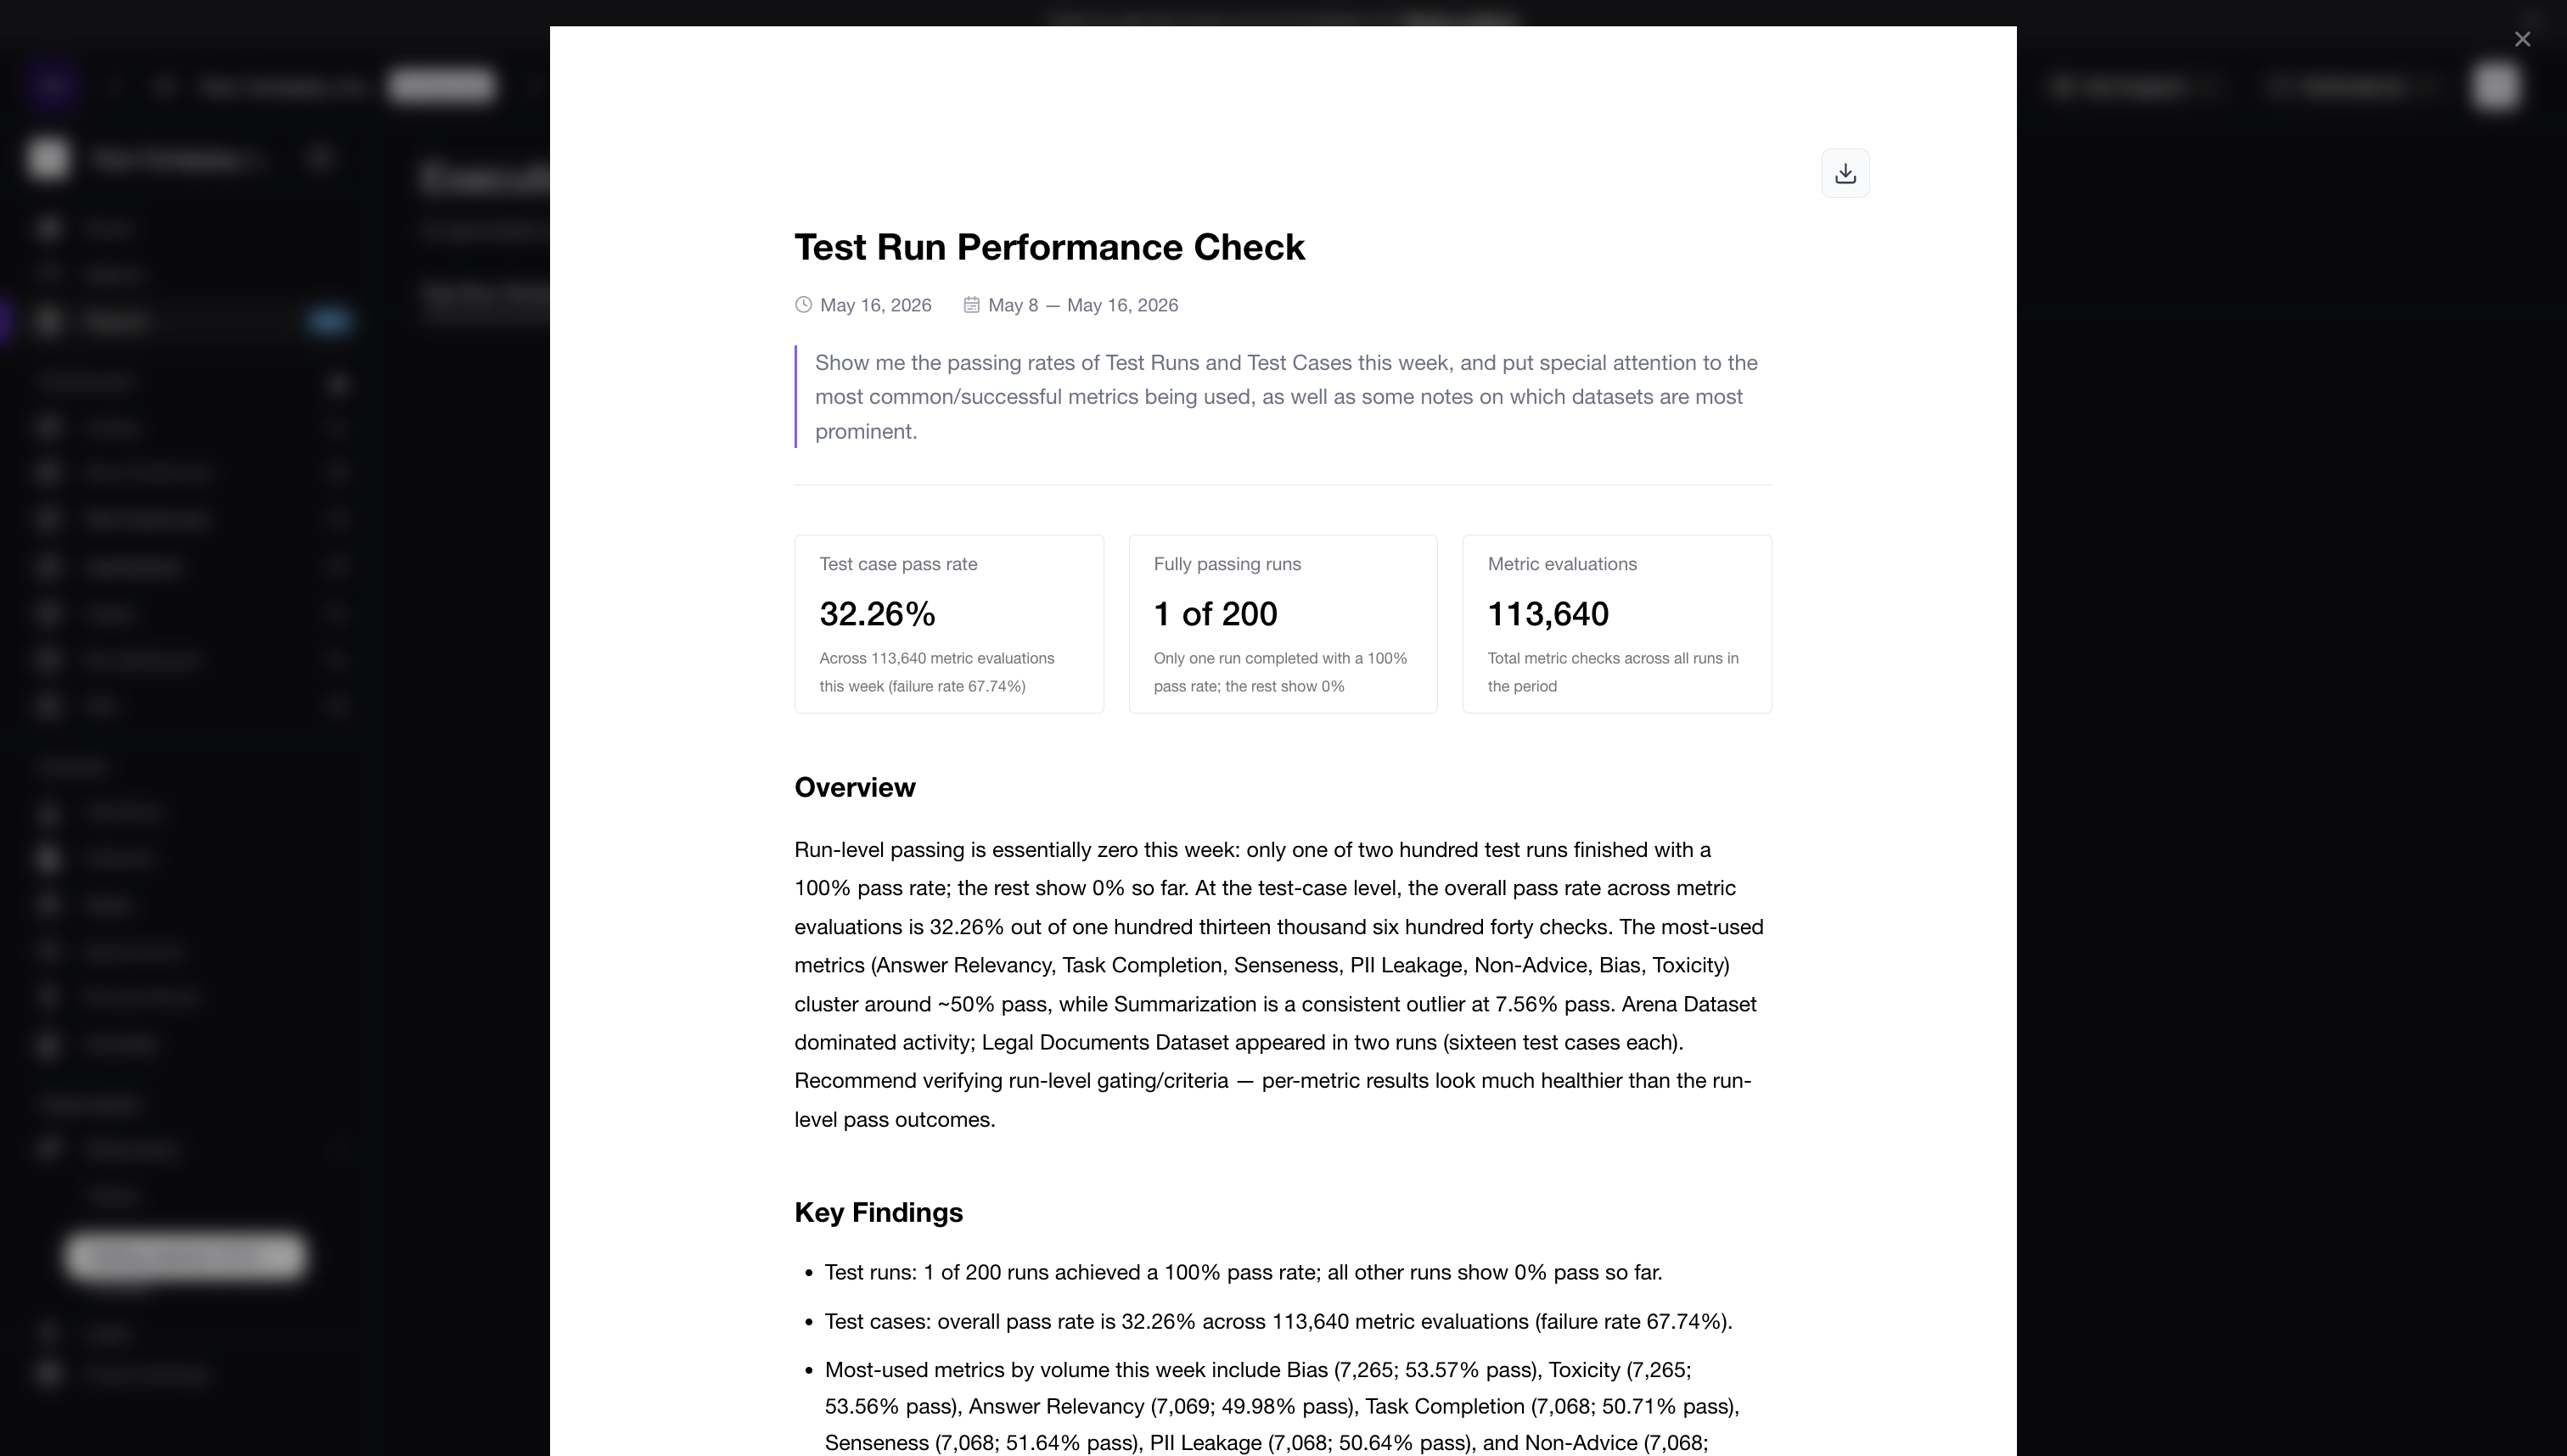Click the clock icon beside May 16, 2026
This screenshot has width=2567, height=1456.
coord(803,305)
